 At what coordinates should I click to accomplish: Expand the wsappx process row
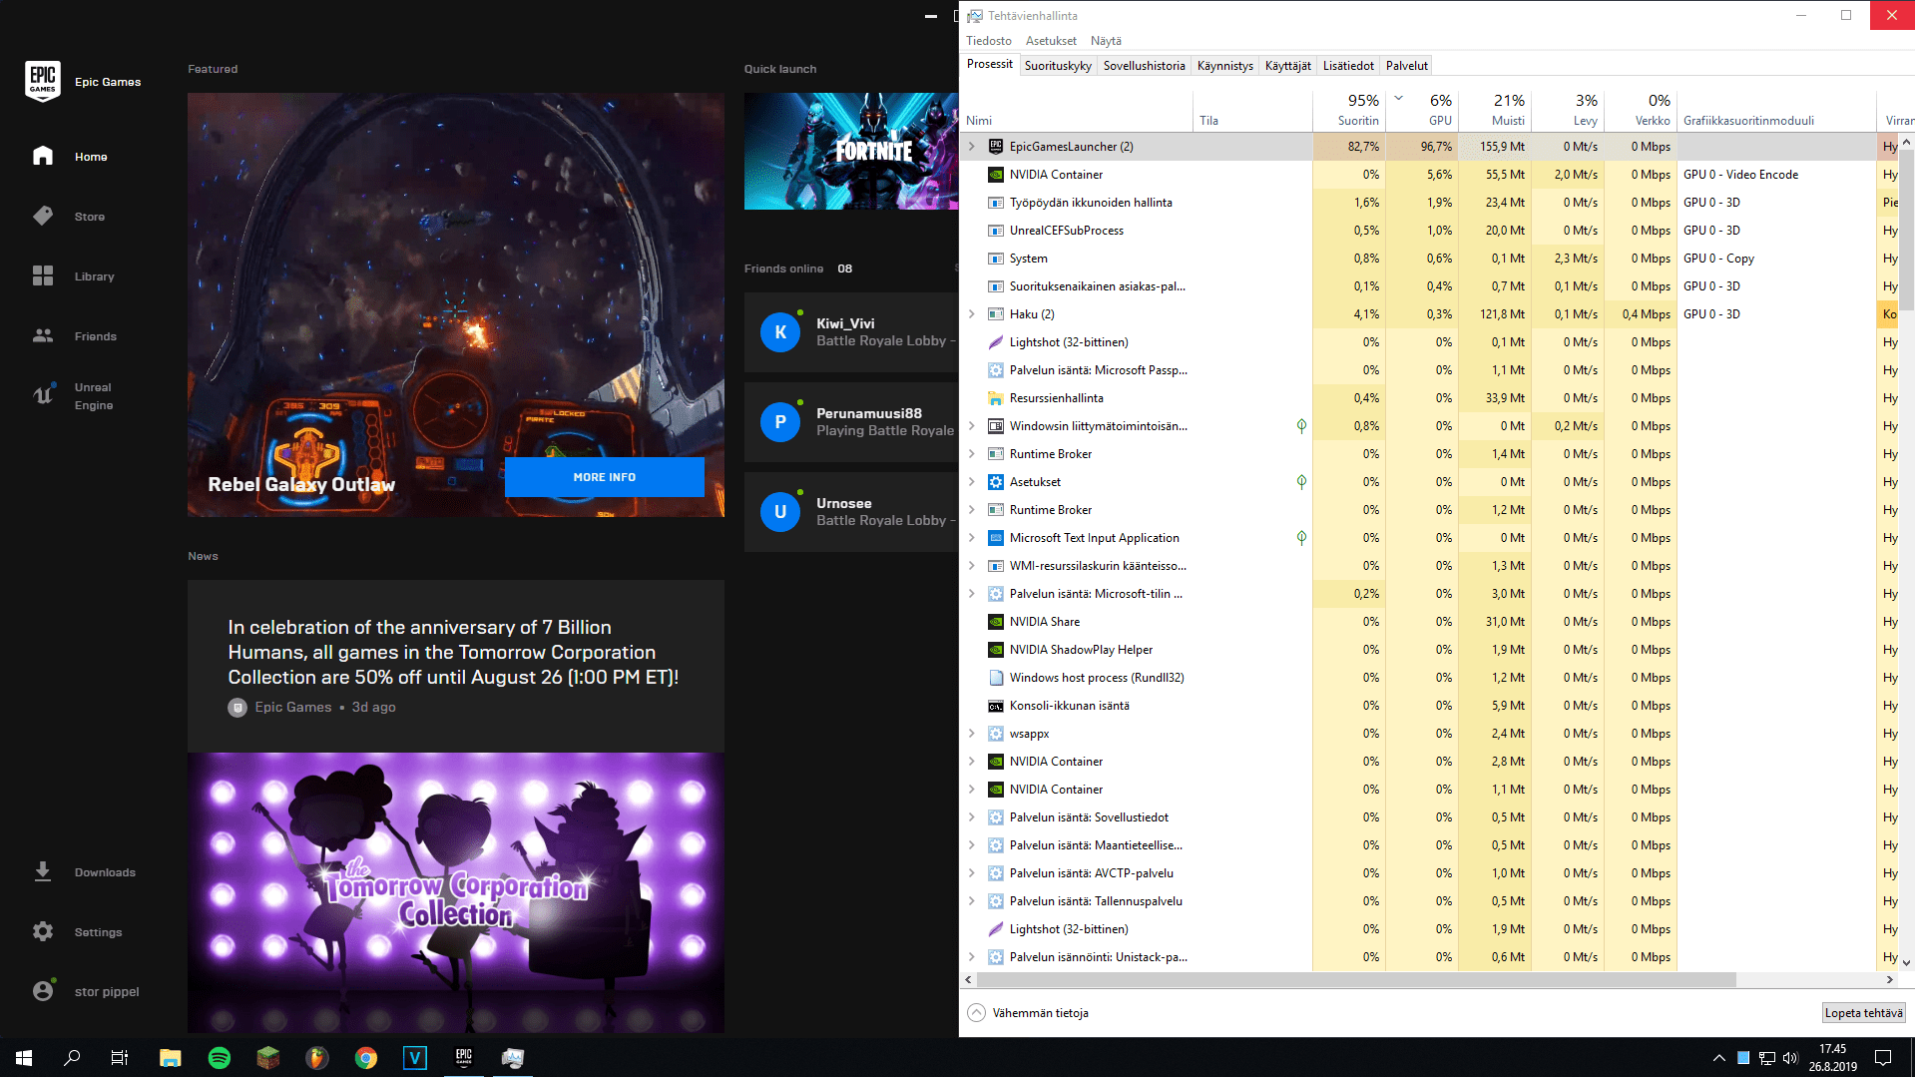pyautogui.click(x=972, y=733)
